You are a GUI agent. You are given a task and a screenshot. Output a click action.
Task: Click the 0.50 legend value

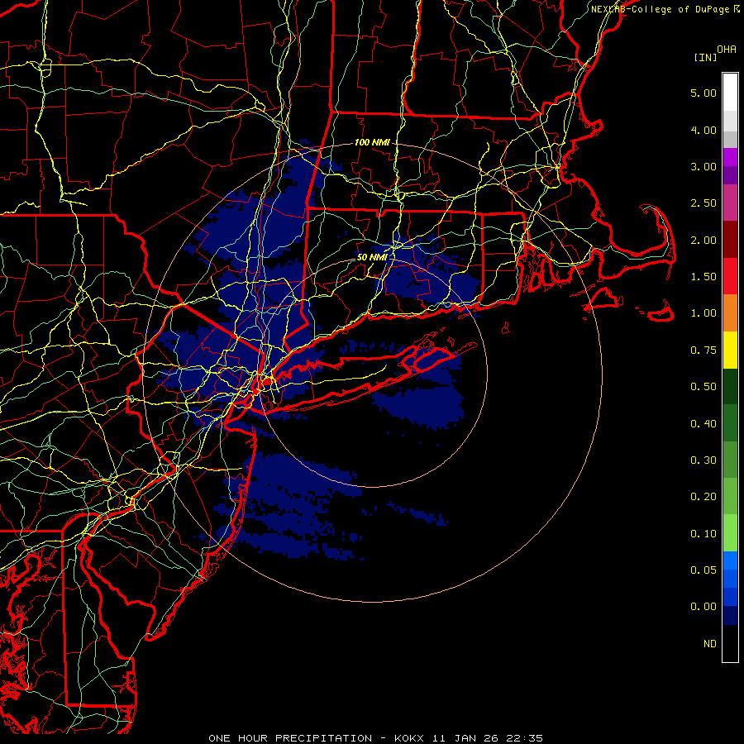703,387
